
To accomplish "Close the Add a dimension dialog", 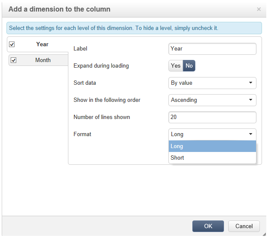I will [259, 9].
